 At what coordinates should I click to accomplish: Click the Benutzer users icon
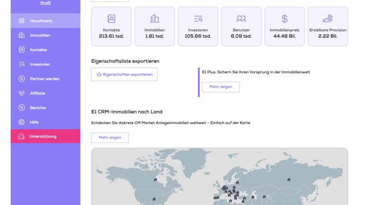coord(241,19)
